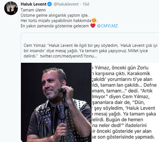Open the @haluklevent handle link
Viewport: 159px width, 142px height.
click(66, 4)
